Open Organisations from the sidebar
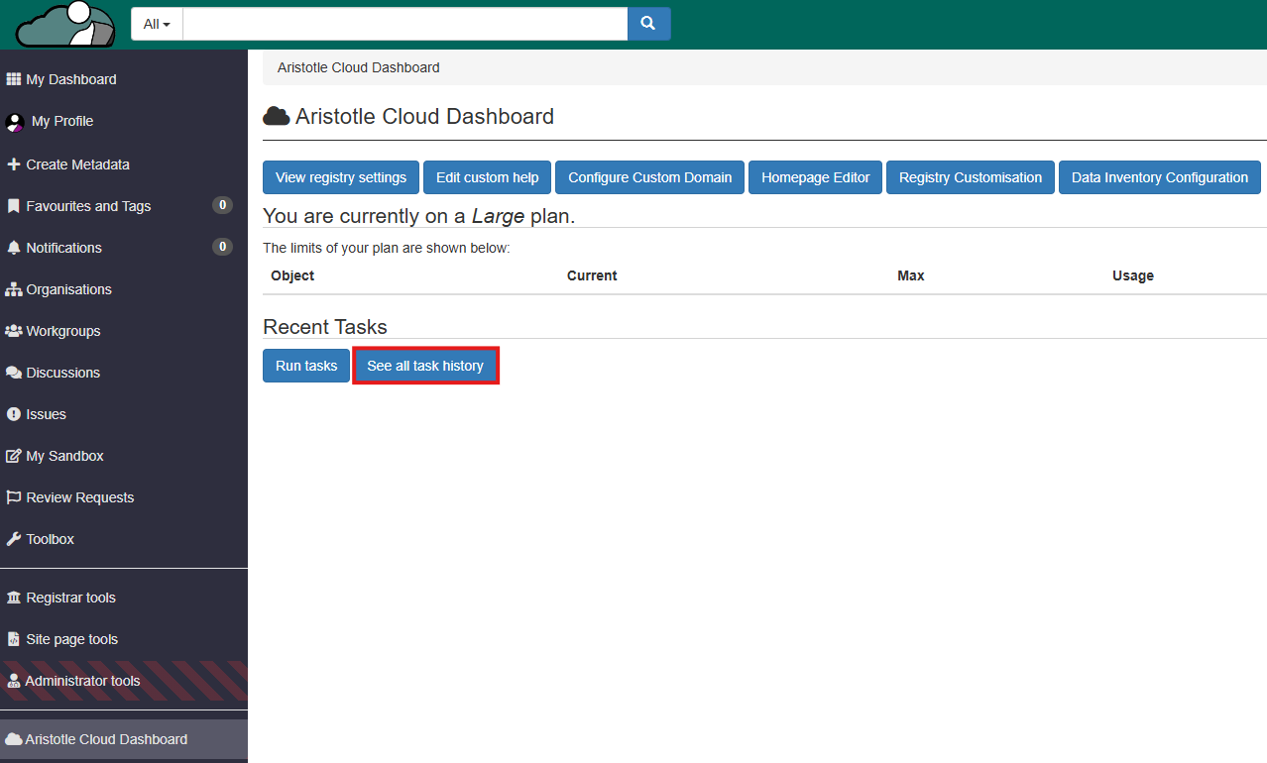 point(68,289)
